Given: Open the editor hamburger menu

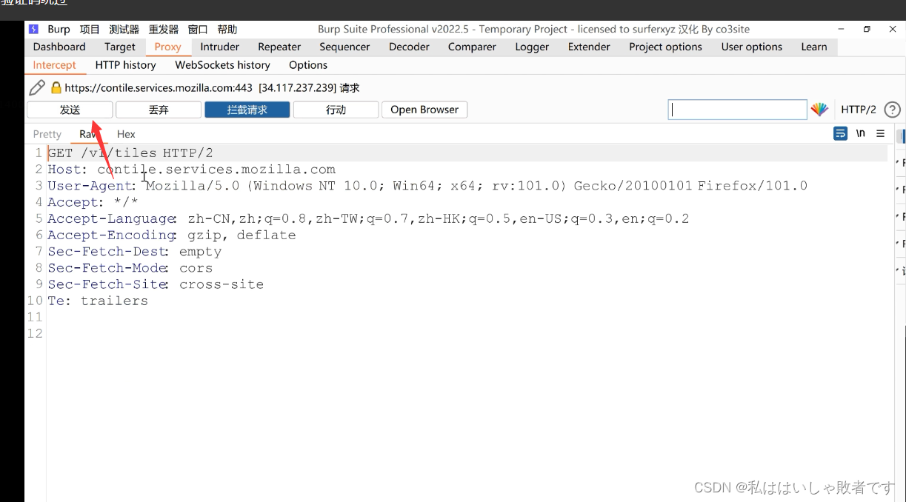Looking at the screenshot, I should (880, 133).
